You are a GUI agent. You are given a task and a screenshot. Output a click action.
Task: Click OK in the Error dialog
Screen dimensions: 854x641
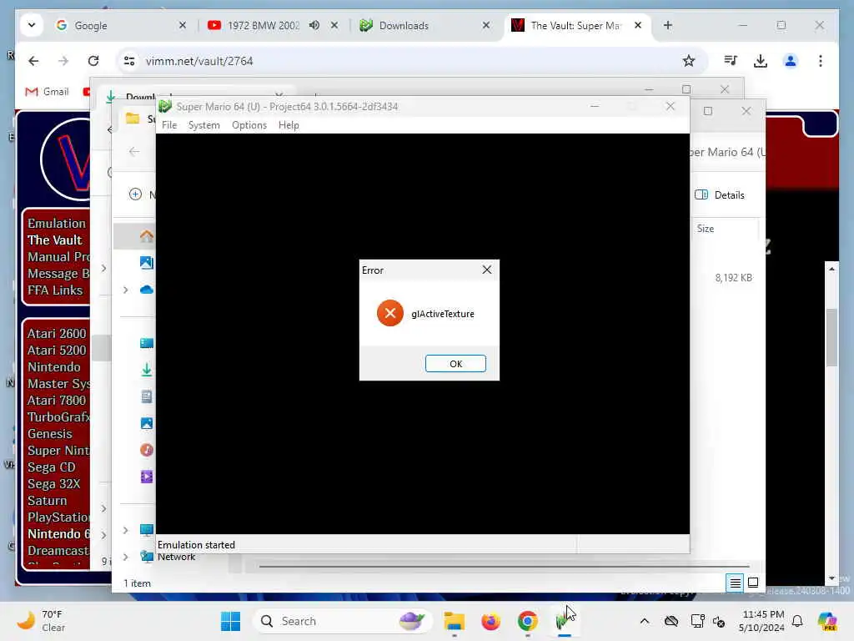(x=455, y=364)
